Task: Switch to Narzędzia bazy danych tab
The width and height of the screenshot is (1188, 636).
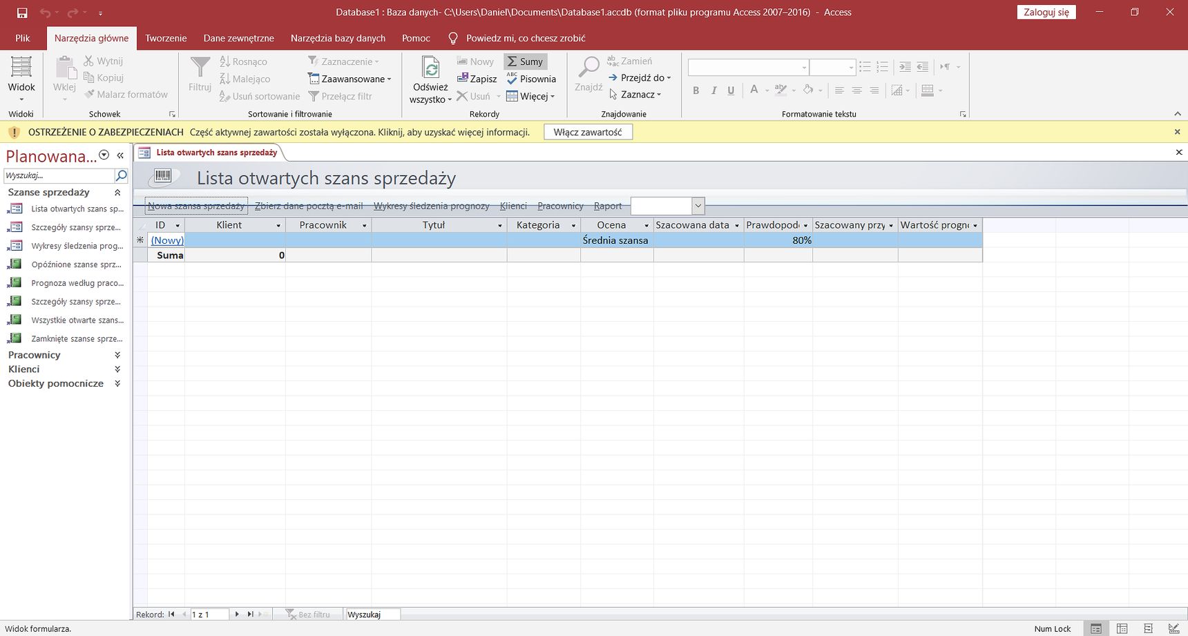Action: click(x=338, y=38)
